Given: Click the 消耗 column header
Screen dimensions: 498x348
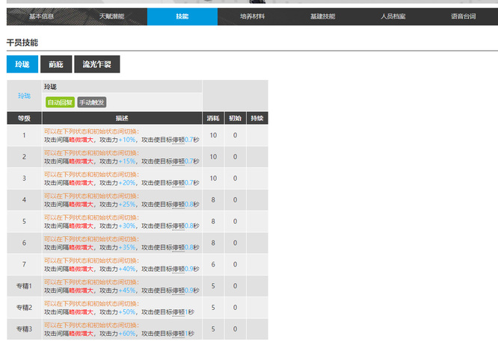Looking at the screenshot, I should click(x=213, y=118).
